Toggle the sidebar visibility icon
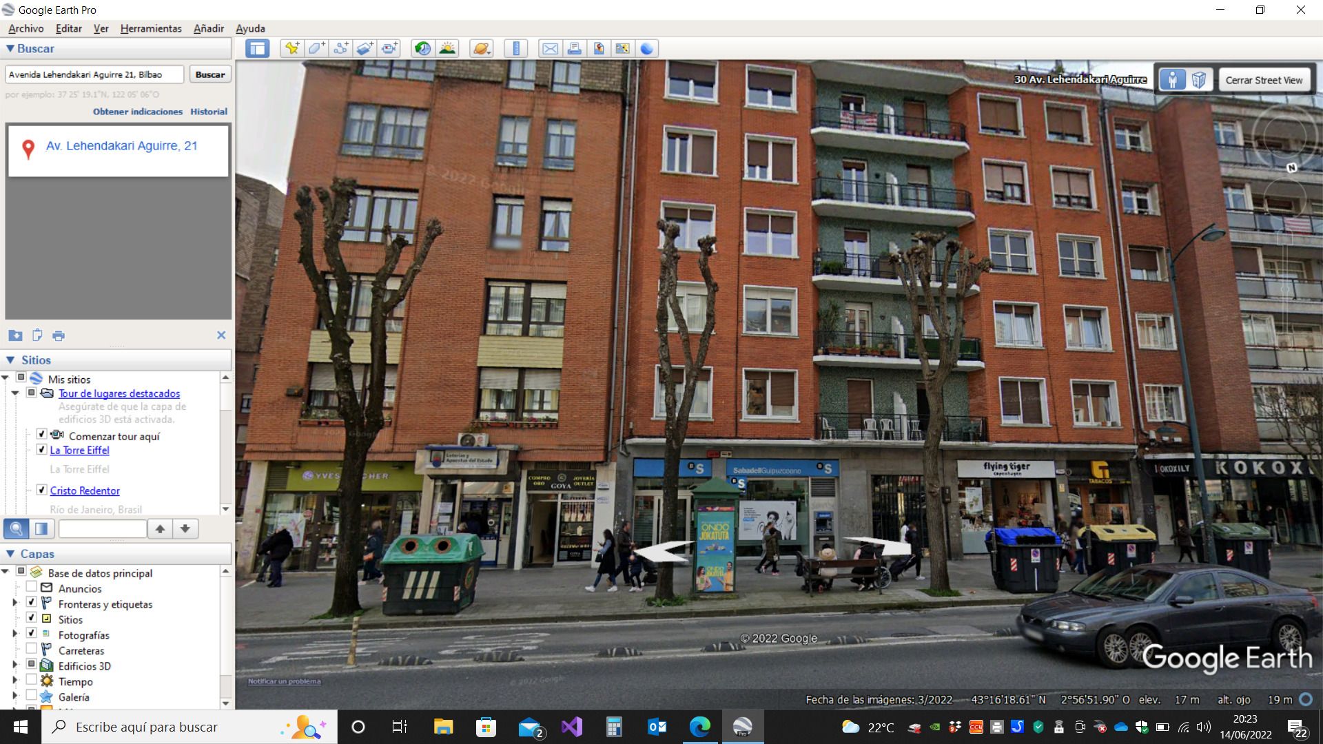Image resolution: width=1323 pixels, height=744 pixels. pos(258,48)
